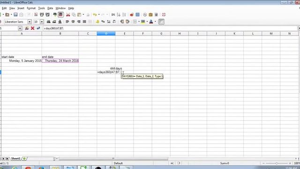Open the Help menu
The image size is (300, 169).
(71, 8)
